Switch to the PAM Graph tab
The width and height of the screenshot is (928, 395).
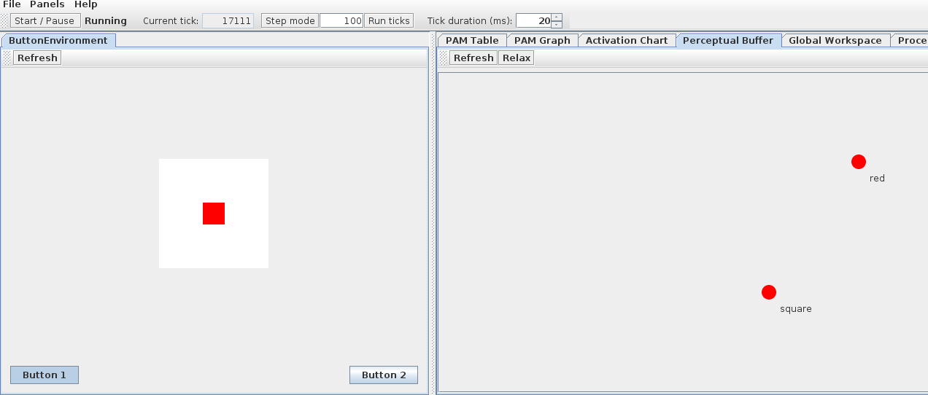[541, 41]
